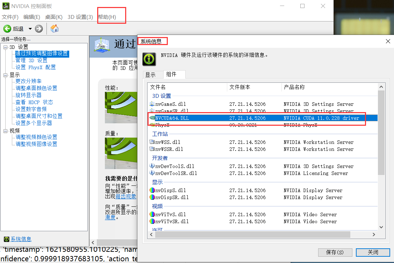The image size is (394, 263).
Task: Open the 文件(F) menu
Action: pyautogui.click(x=10, y=17)
